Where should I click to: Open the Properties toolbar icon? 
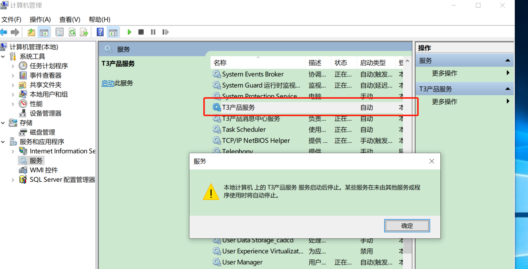click(60, 32)
